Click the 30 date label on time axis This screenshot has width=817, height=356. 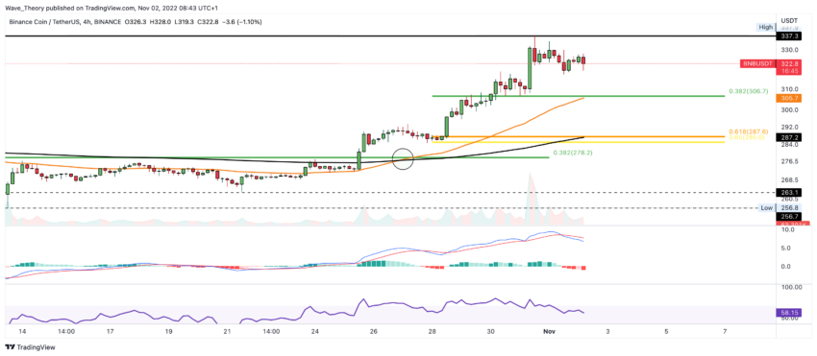[491, 331]
